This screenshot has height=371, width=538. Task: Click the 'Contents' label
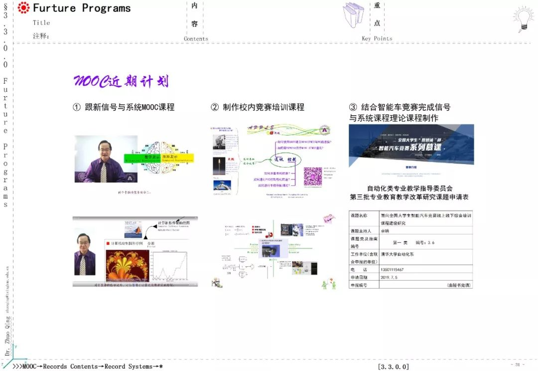click(x=196, y=39)
